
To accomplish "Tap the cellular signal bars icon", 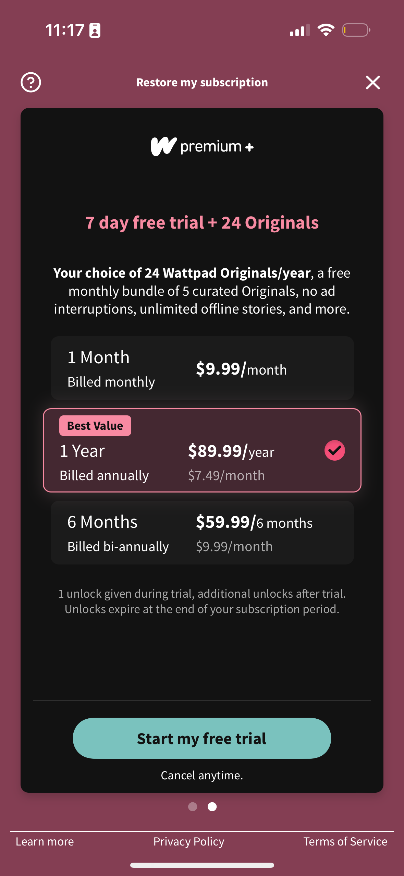I will [299, 30].
